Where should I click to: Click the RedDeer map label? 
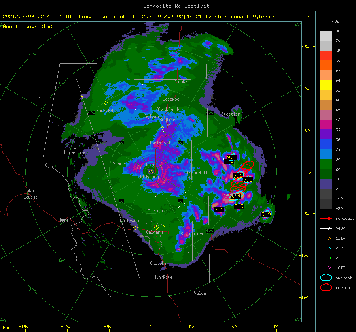(x=168, y=120)
